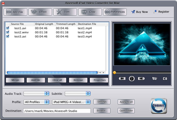Screen dimensions: 177x120
Task: Click the Browse... button
Action: coord(102,111)
